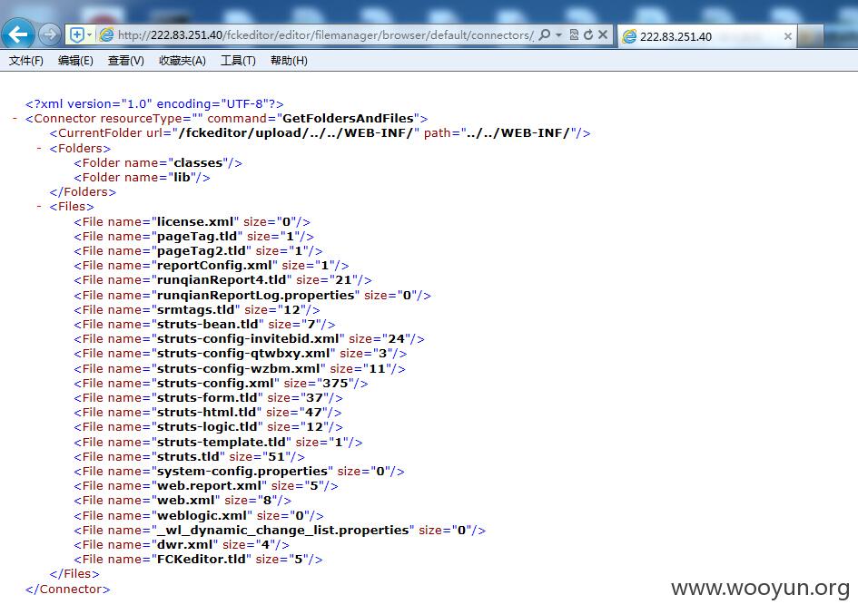
Task: Click the pageTag2.tld file entry
Action: point(198,251)
